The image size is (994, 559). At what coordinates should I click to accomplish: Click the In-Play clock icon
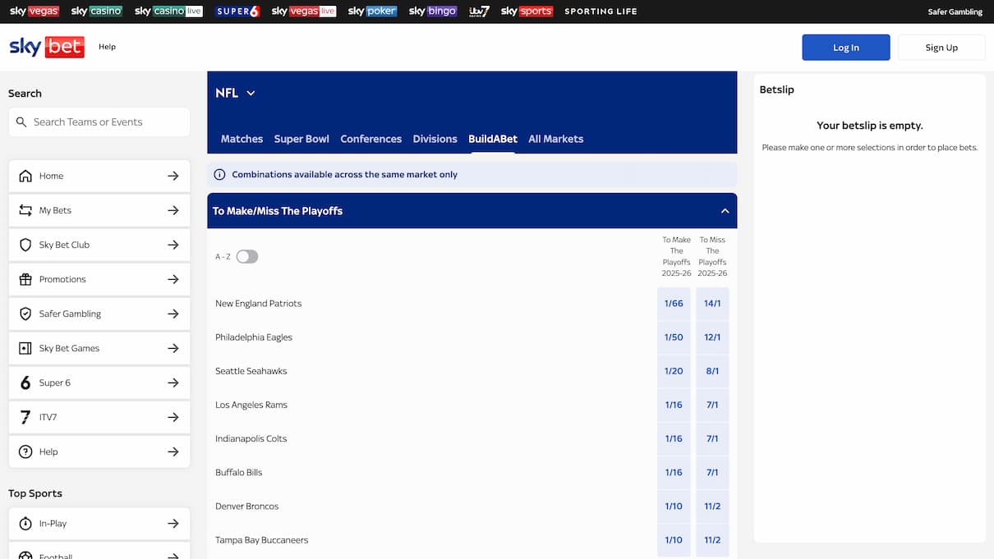point(27,523)
